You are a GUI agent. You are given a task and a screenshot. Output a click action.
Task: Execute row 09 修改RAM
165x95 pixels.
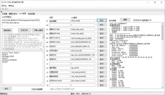[102, 55]
